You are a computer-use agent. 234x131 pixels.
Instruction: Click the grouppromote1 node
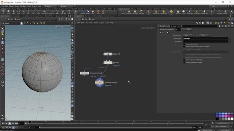click(x=99, y=83)
